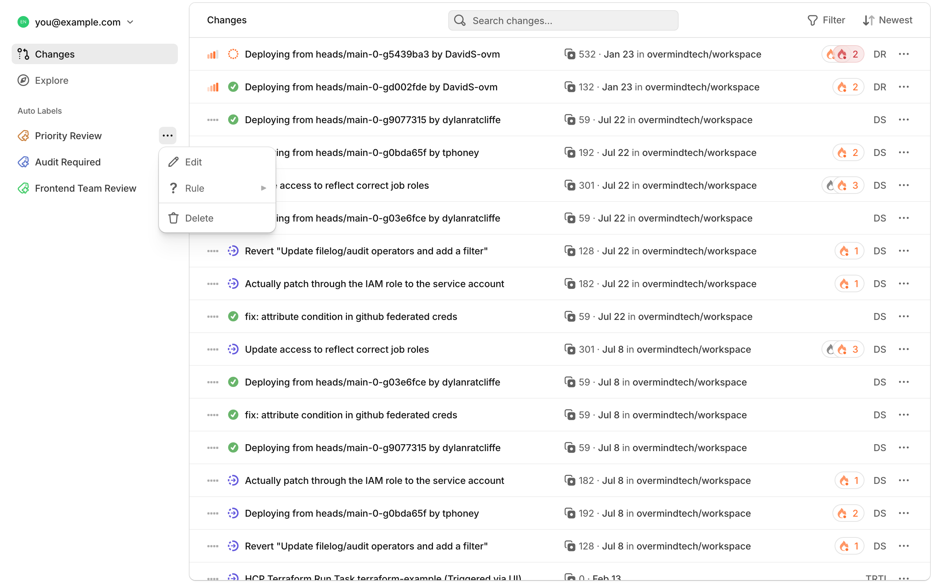
Task: Expand the Rule submenu arrow
Action: click(x=263, y=188)
